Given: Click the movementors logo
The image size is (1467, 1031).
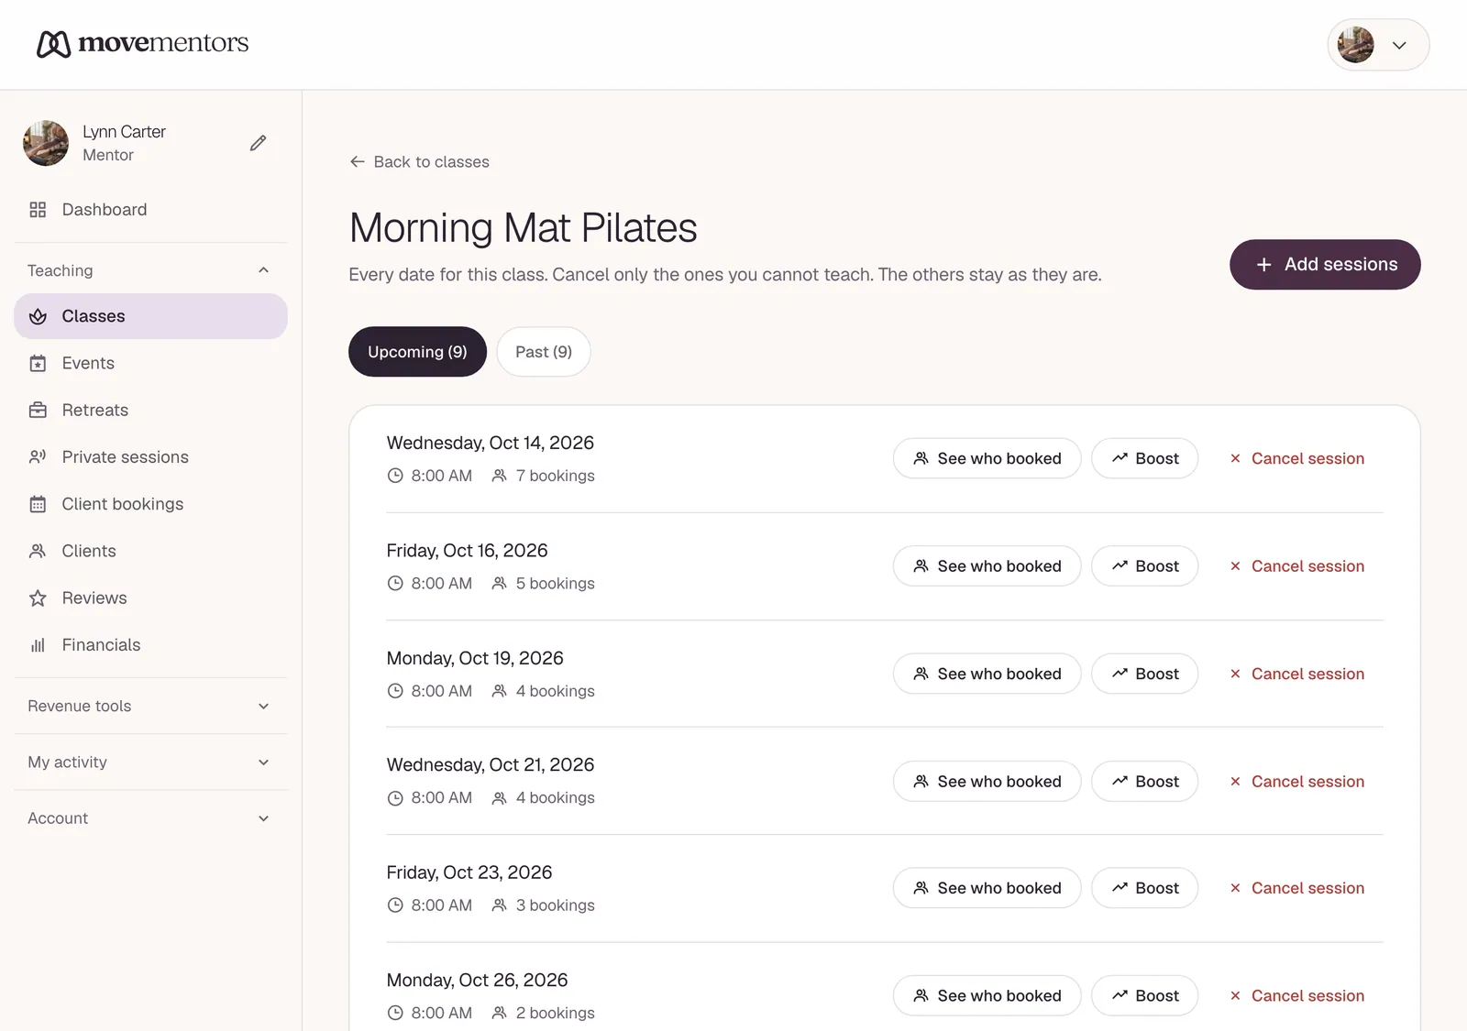Looking at the screenshot, I should tap(142, 43).
